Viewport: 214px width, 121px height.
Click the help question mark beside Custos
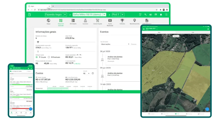[93, 73]
